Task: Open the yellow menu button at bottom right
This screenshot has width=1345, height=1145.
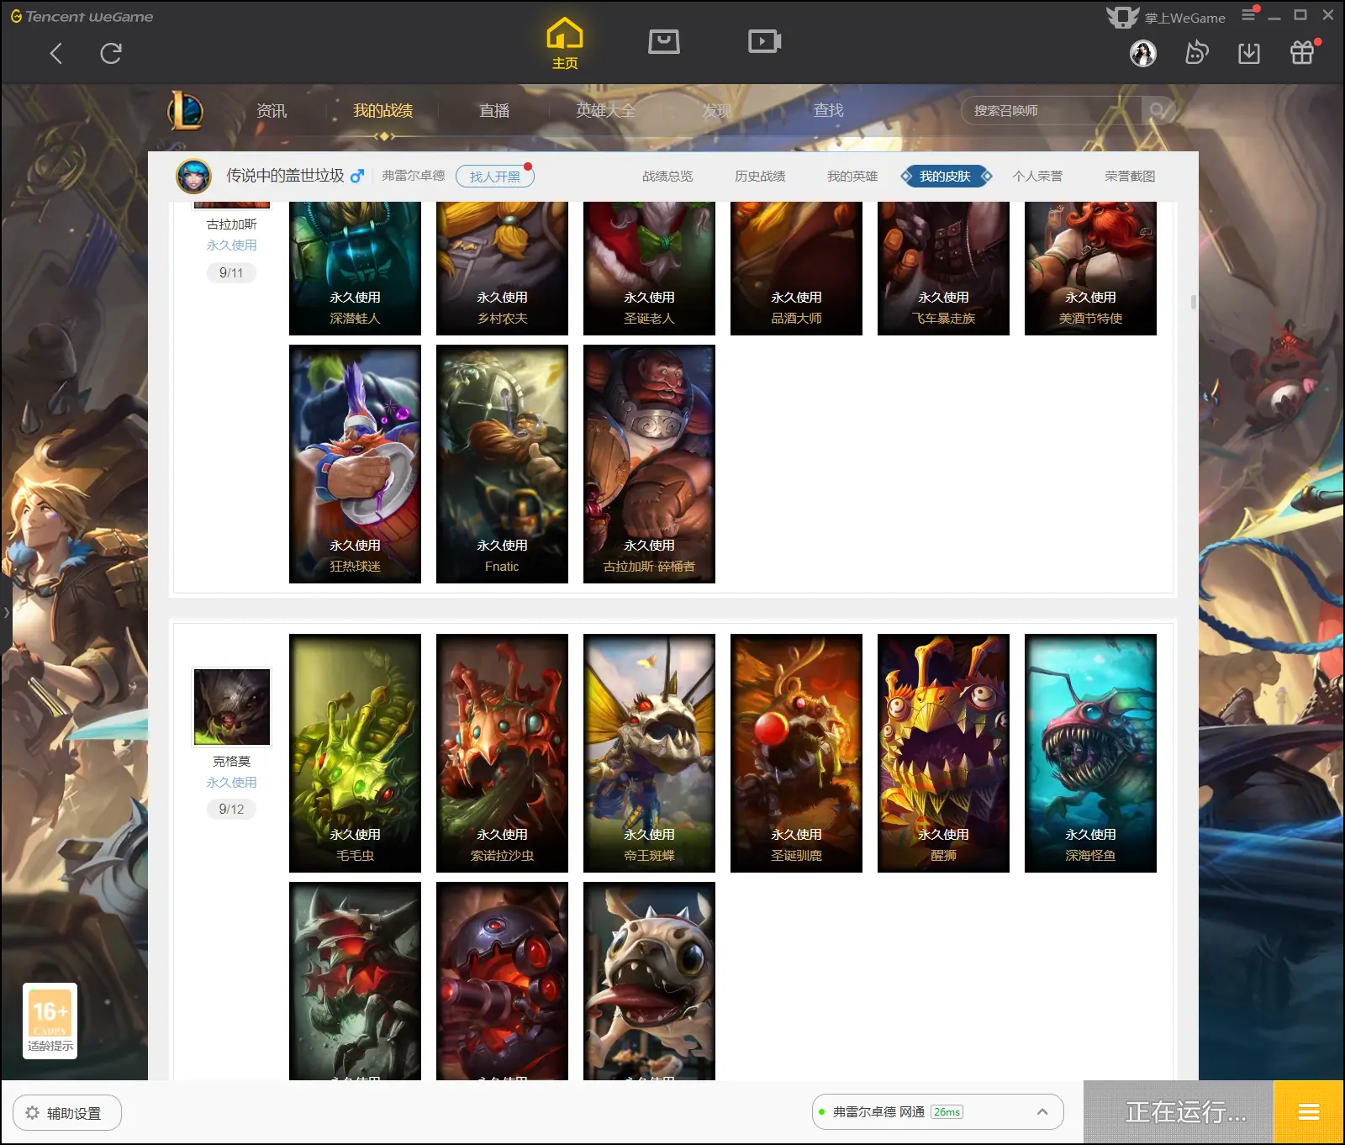Action: point(1309,1112)
